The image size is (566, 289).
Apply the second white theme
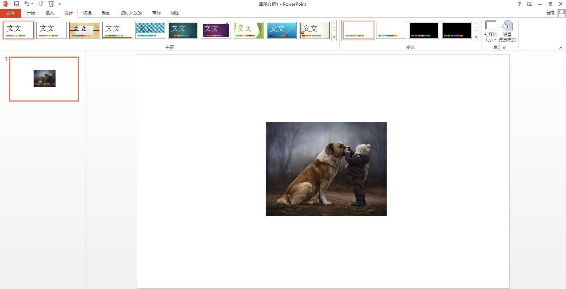coord(51,30)
